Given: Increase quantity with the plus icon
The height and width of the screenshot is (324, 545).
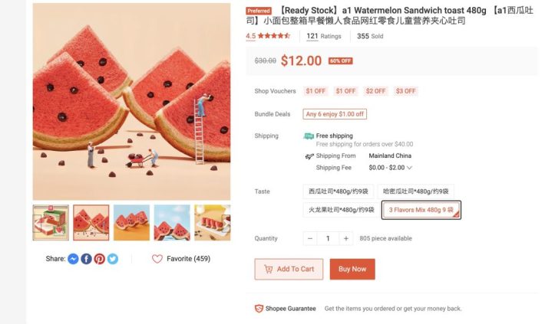Looking at the screenshot, I should pos(346,238).
